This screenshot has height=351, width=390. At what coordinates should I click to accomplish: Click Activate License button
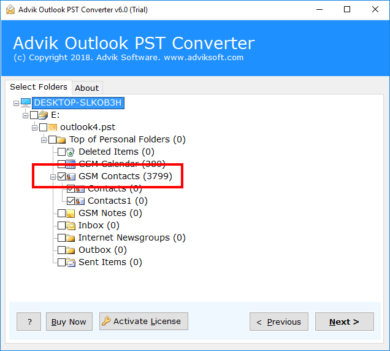(x=143, y=321)
